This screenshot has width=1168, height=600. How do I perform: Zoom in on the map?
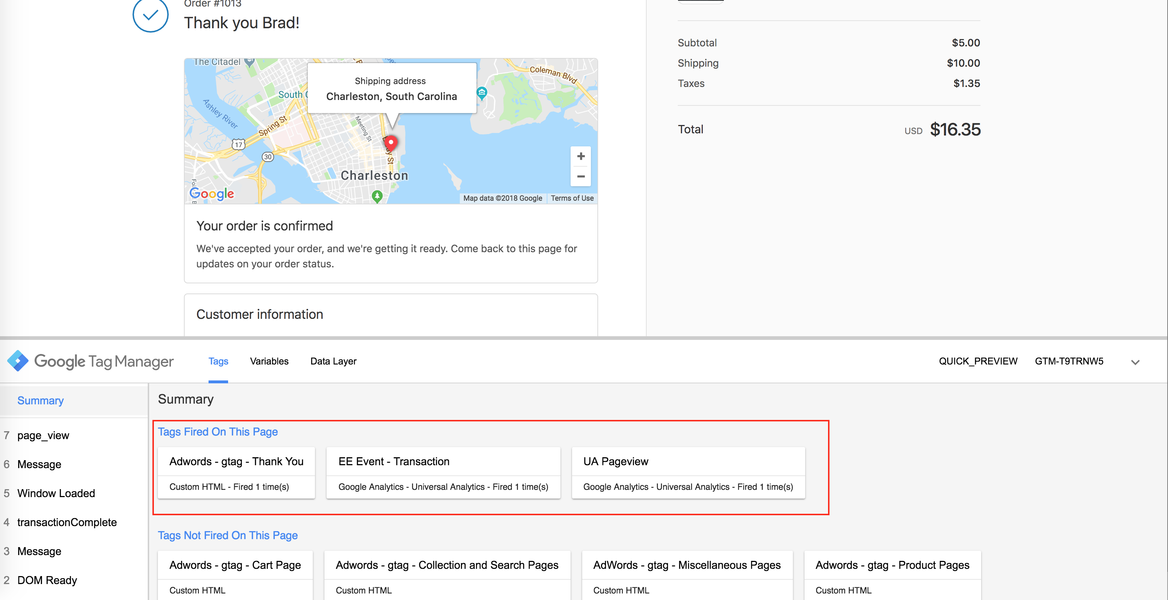[x=580, y=157]
